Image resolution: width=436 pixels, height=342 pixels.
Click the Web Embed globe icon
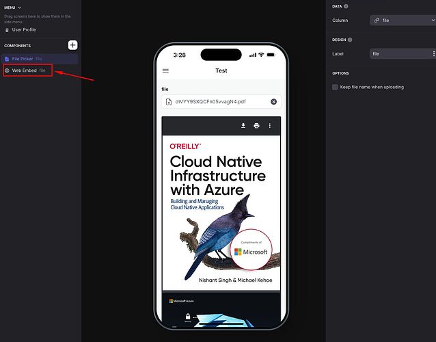[7, 70]
